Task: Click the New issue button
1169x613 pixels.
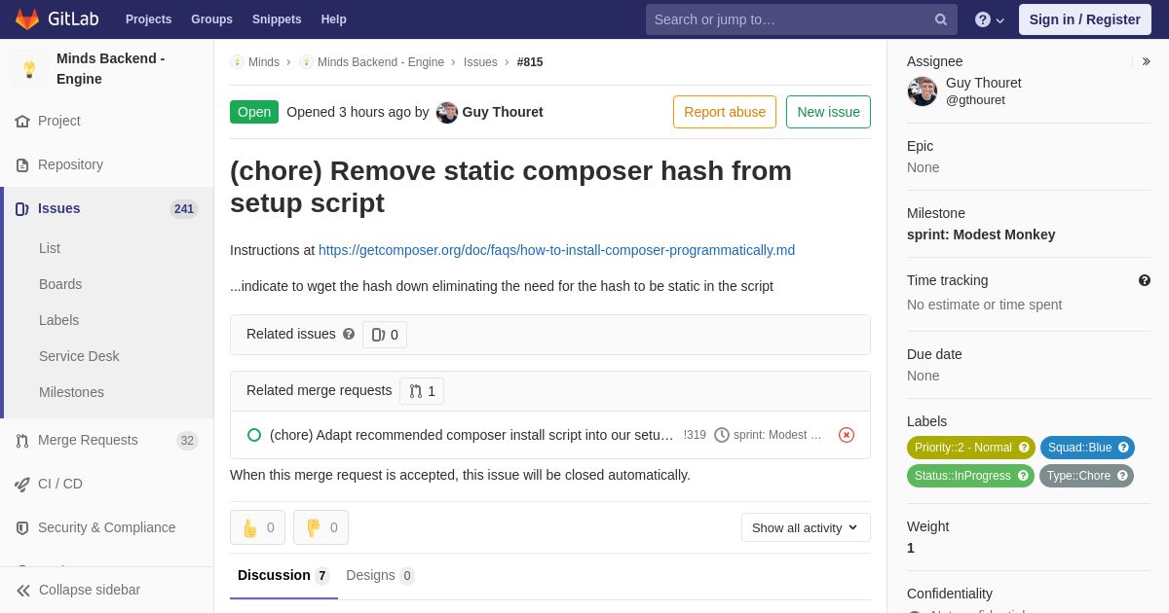Action: [828, 112]
